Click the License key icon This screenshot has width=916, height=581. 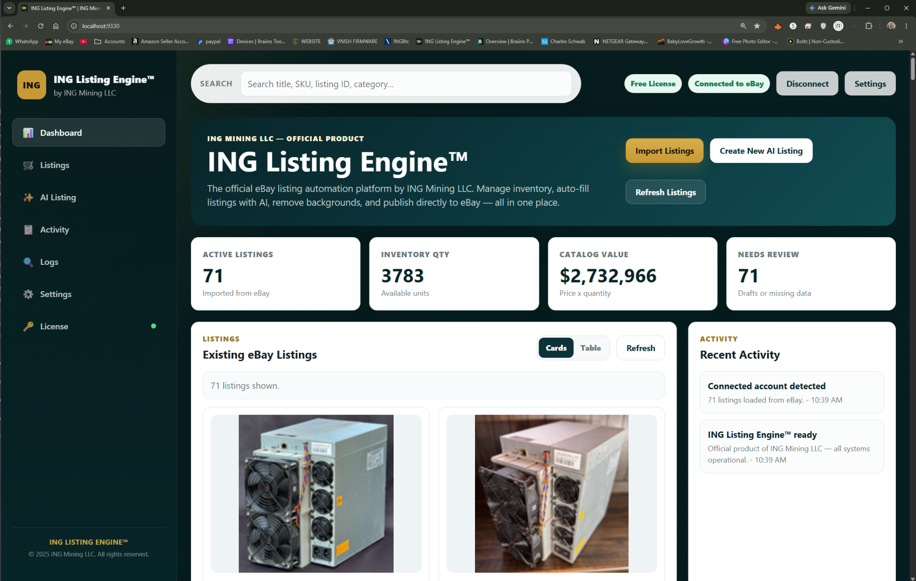click(x=28, y=326)
